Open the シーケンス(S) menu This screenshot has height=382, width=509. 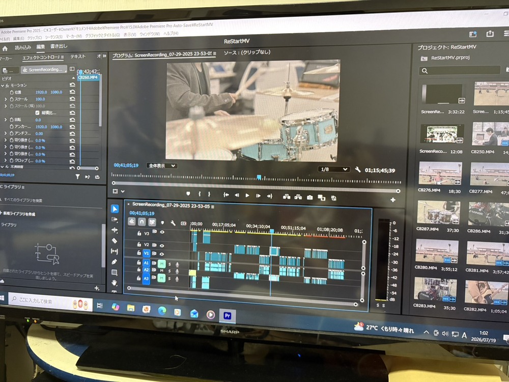[54, 37]
